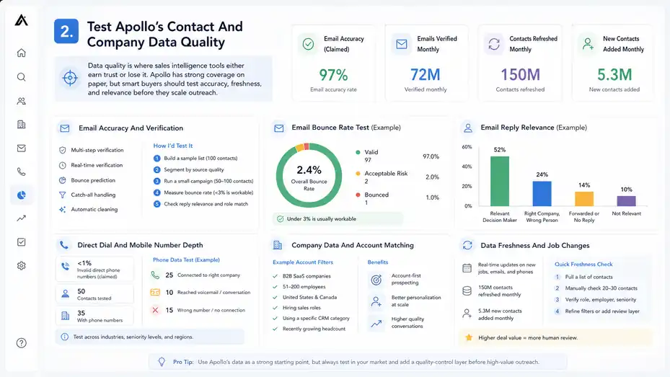Click the Bounce prediction list item
Viewport: 670px width, 377px height.
(x=87, y=180)
